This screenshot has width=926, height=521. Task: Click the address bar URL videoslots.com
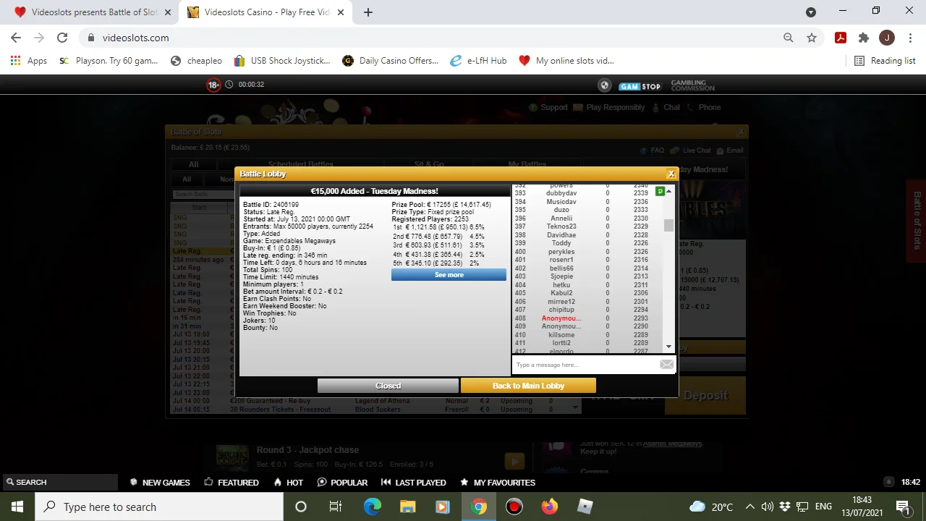tap(135, 38)
